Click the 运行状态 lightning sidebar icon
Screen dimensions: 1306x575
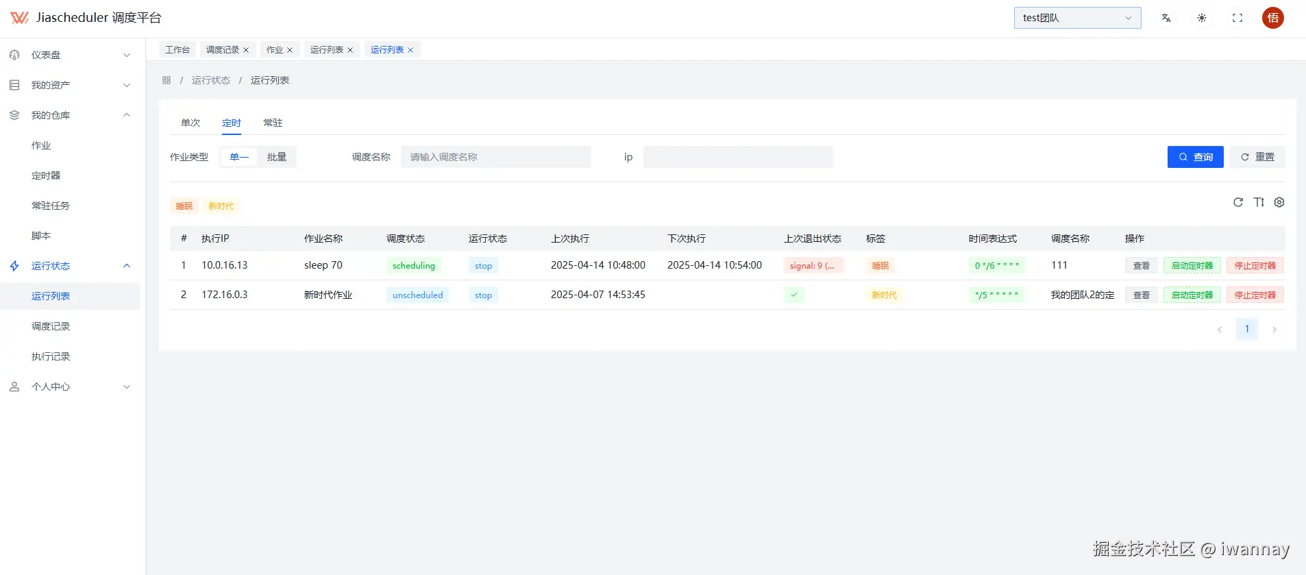pyautogui.click(x=14, y=266)
